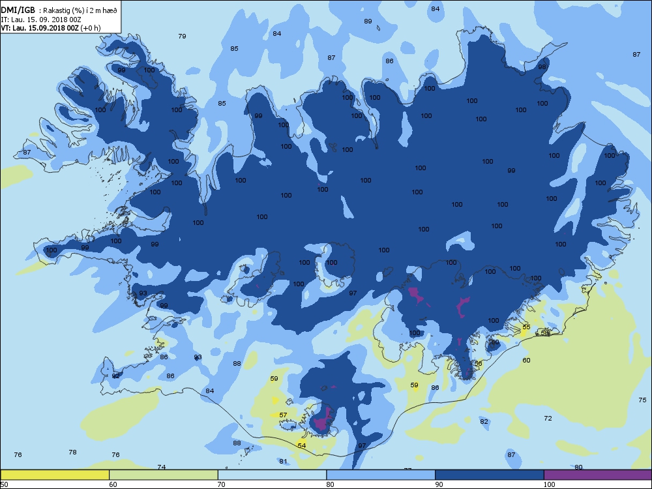Image resolution: width=652 pixels, height=489 pixels.
Task: Click the humidity value 55 on the map
Action: click(526, 327)
